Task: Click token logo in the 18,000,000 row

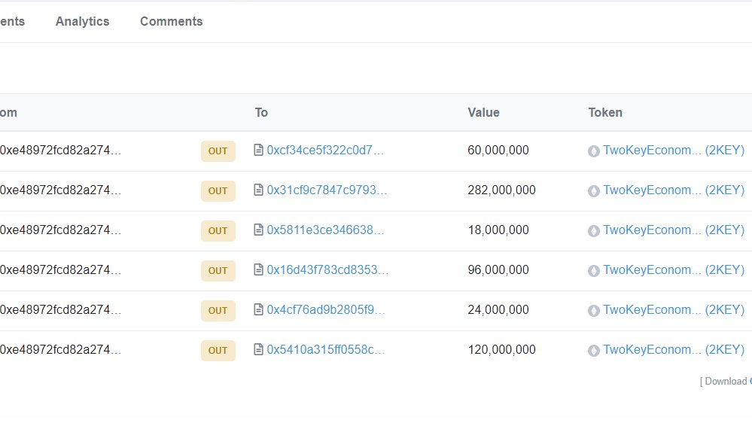Action: 594,230
